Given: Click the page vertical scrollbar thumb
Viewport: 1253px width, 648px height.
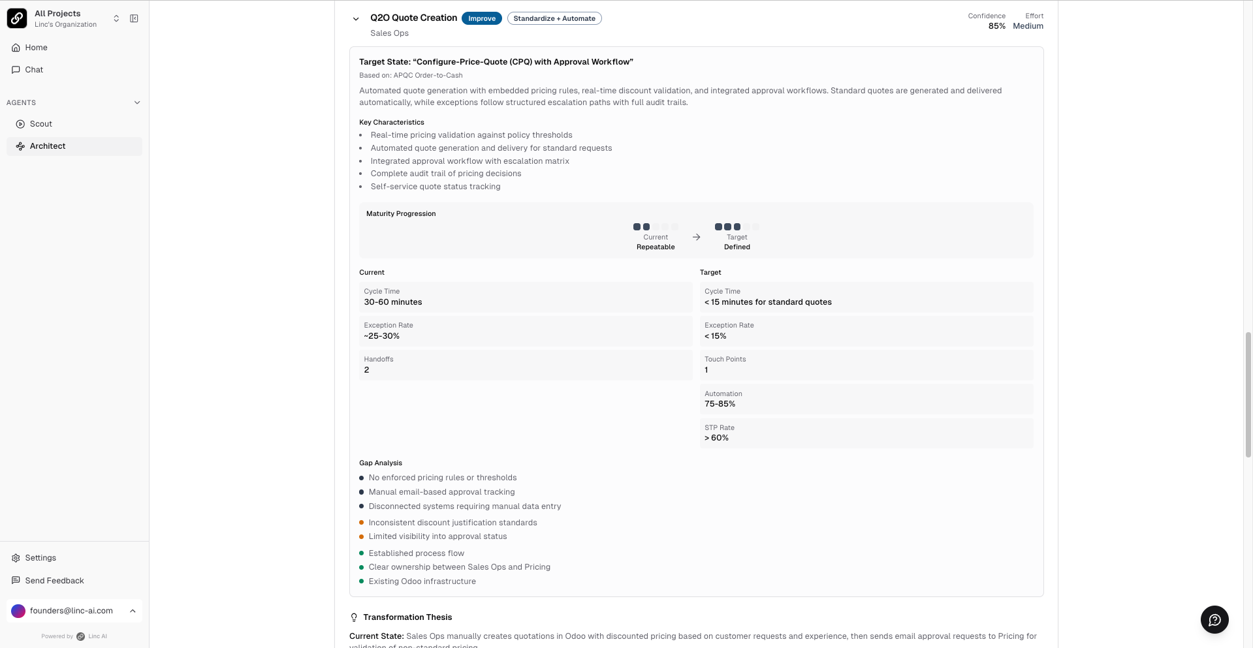Looking at the screenshot, I should pos(1248,395).
